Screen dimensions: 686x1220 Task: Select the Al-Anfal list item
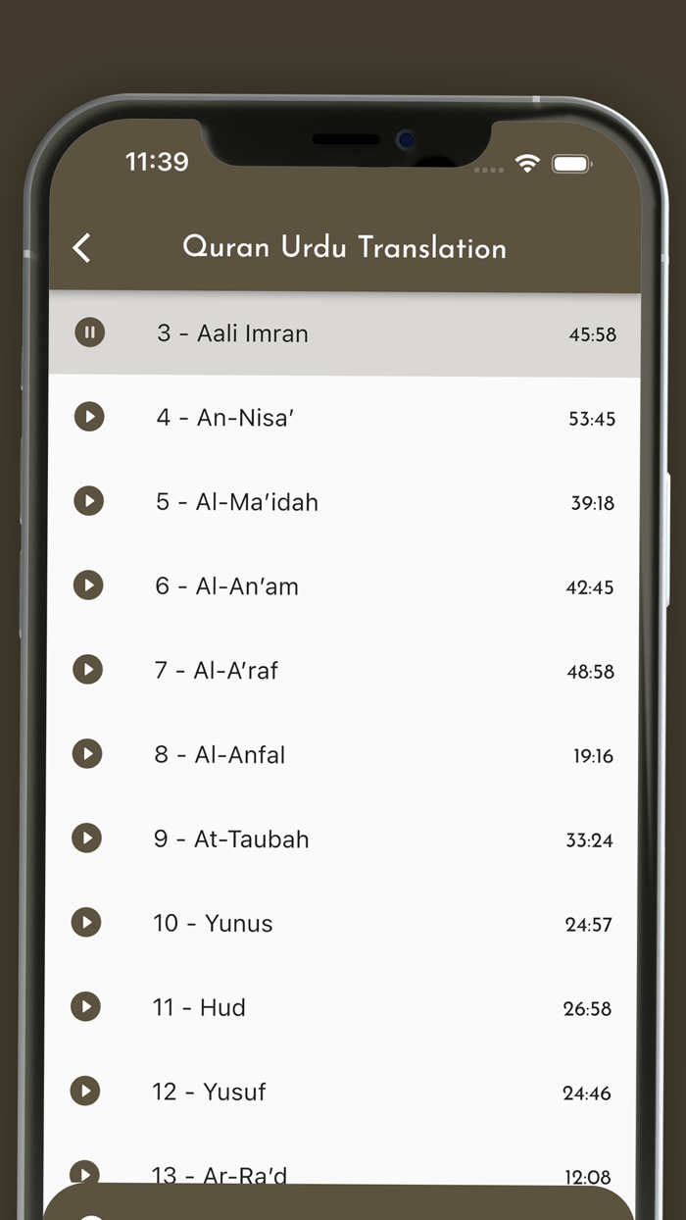coord(219,755)
